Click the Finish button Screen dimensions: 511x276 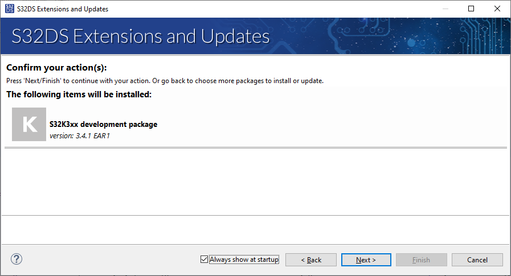tap(421, 259)
